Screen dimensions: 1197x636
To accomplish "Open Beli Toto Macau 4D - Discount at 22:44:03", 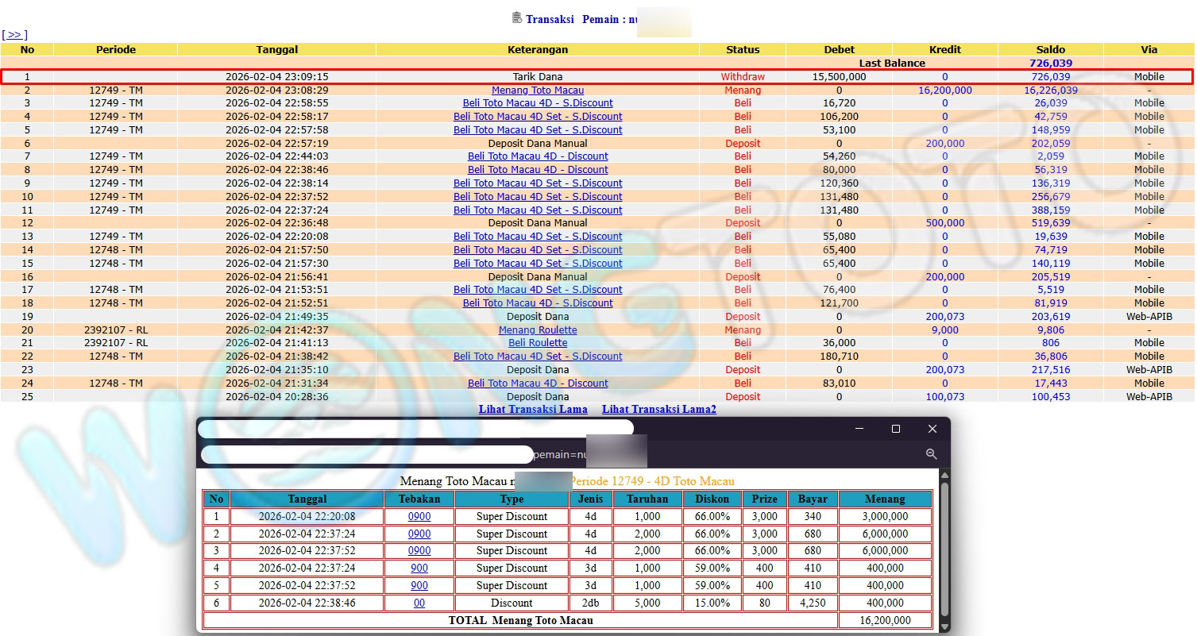I will click(x=537, y=156).
